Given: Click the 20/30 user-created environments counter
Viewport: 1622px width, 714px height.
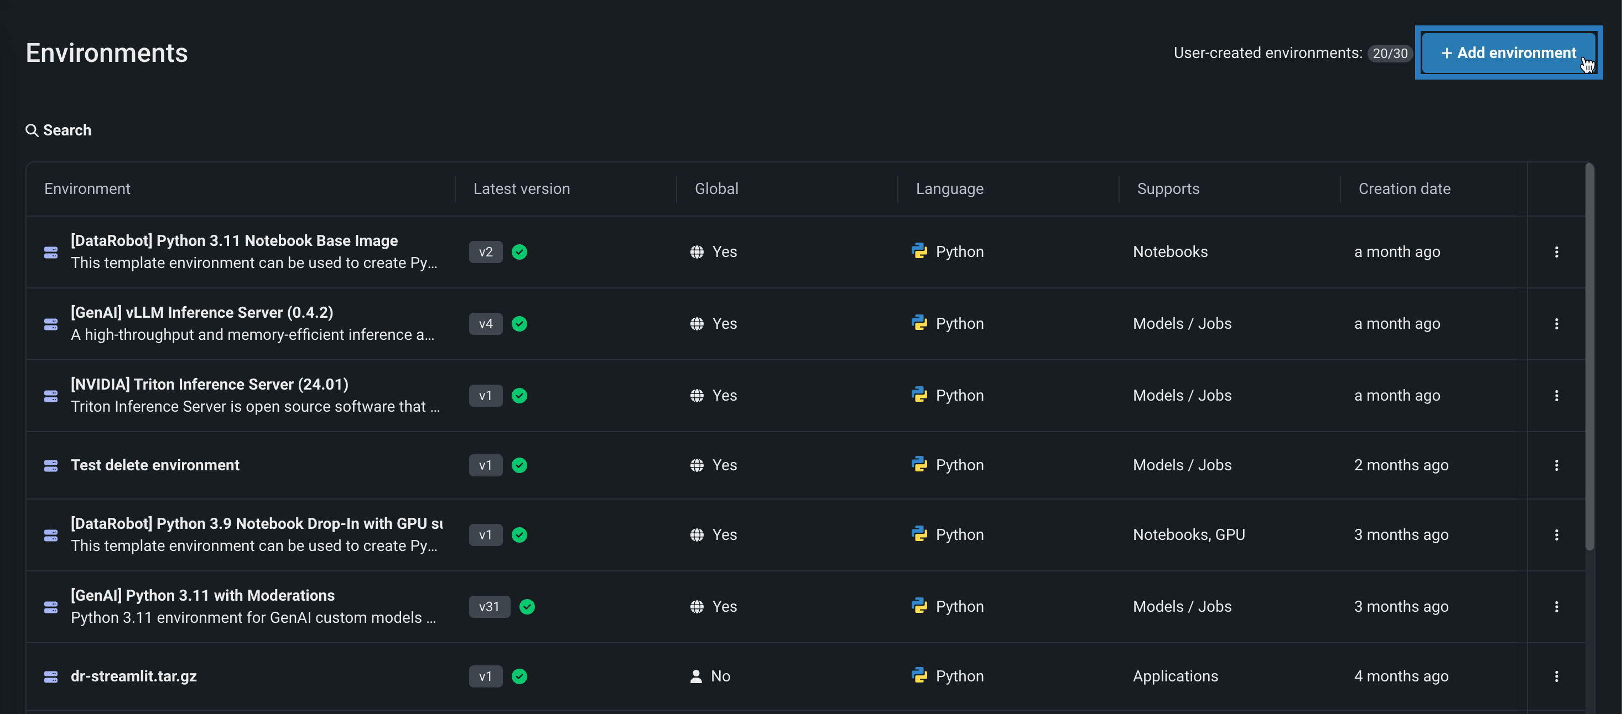Looking at the screenshot, I should pos(1390,54).
